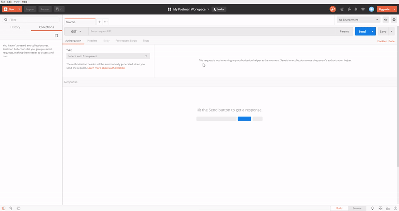The height and width of the screenshot is (211, 399).
Task: Switch to the Headers tab
Action: coord(92,41)
